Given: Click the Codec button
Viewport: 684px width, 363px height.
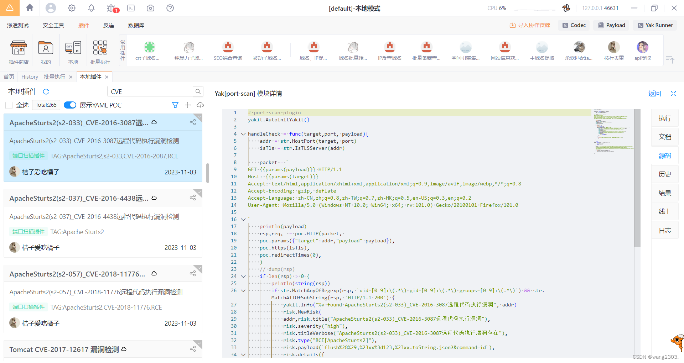Looking at the screenshot, I should 574,25.
